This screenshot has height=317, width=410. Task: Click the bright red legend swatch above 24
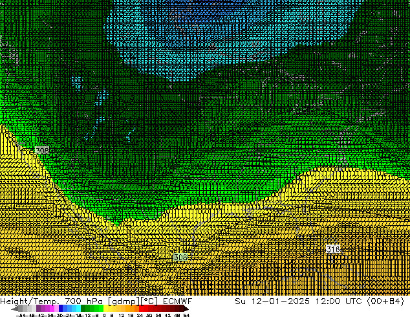(141, 308)
